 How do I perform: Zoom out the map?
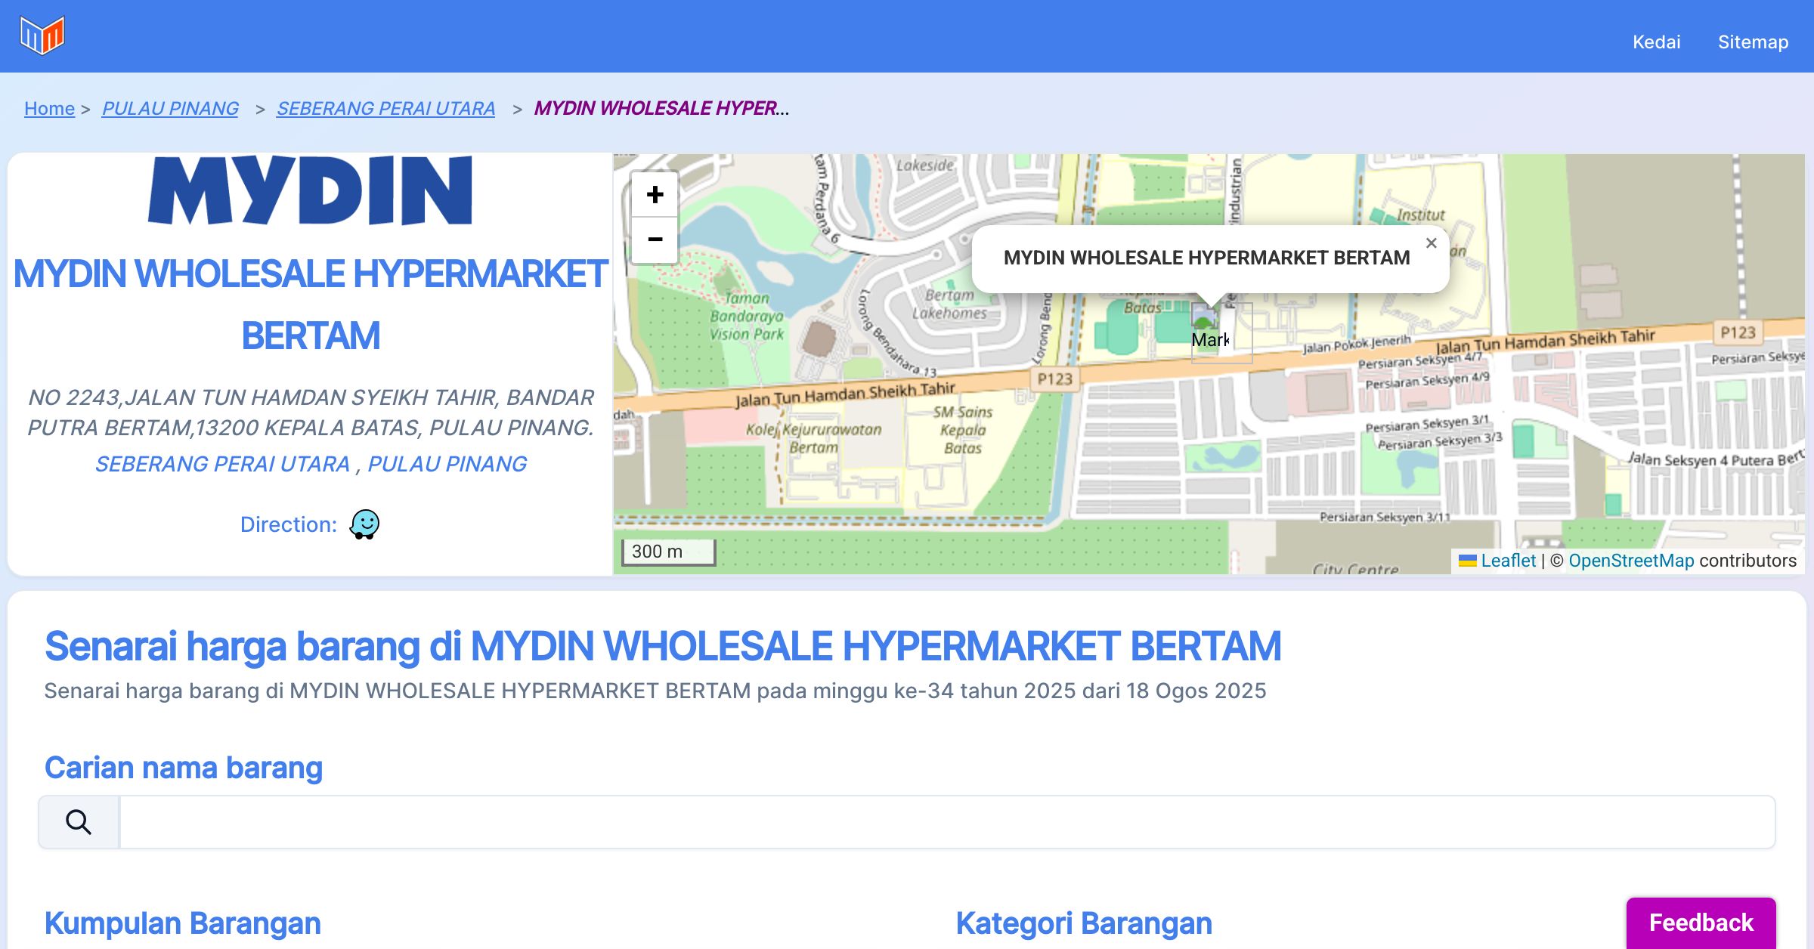[655, 240]
